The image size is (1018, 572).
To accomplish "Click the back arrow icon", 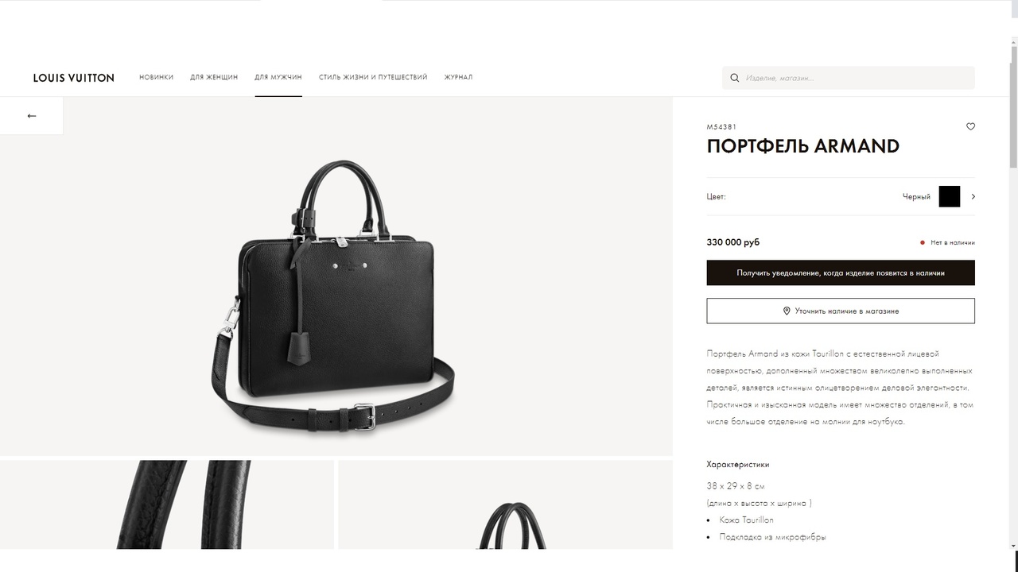I will pyautogui.click(x=32, y=116).
